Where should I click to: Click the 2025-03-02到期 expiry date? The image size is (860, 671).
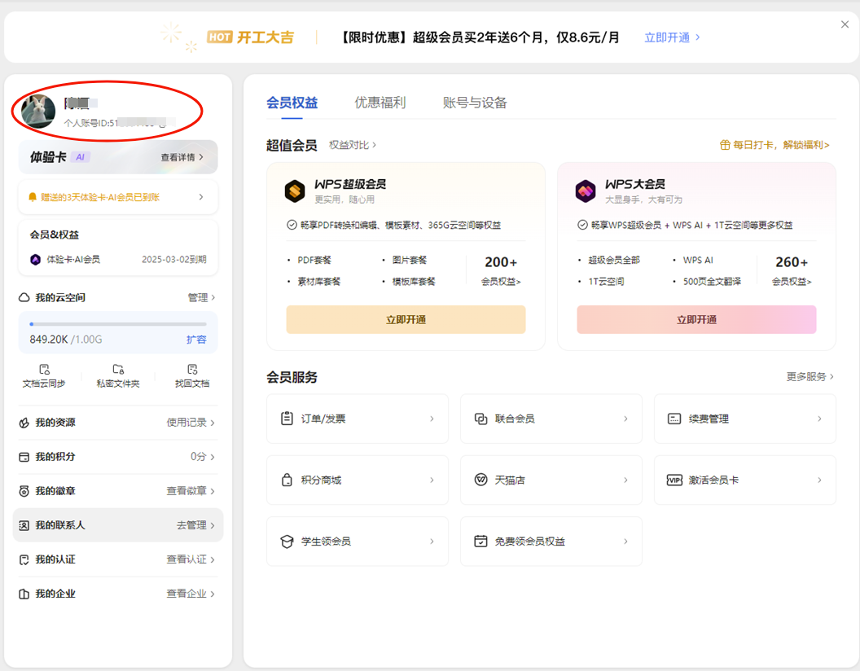pyautogui.click(x=173, y=259)
